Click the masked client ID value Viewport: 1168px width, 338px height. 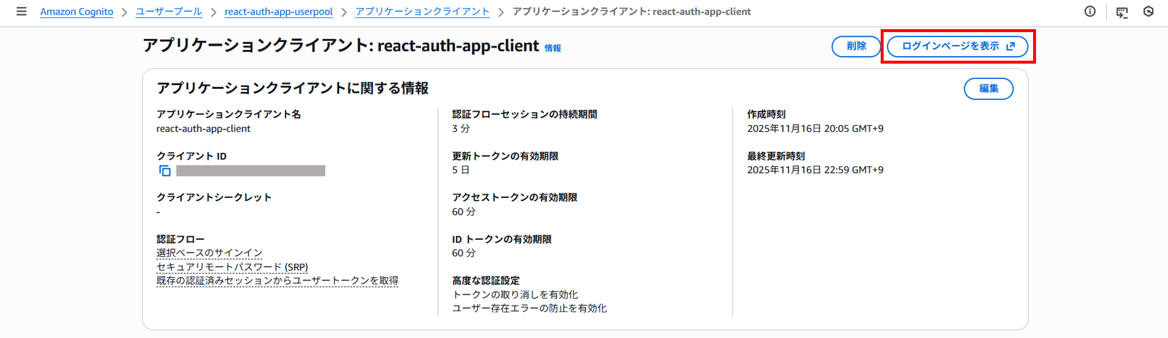[251, 170]
